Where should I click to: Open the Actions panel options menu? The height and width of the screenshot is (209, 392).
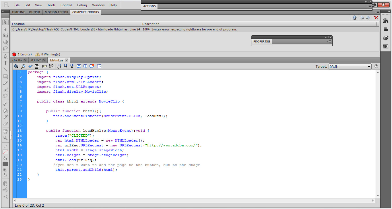coord(369,6)
